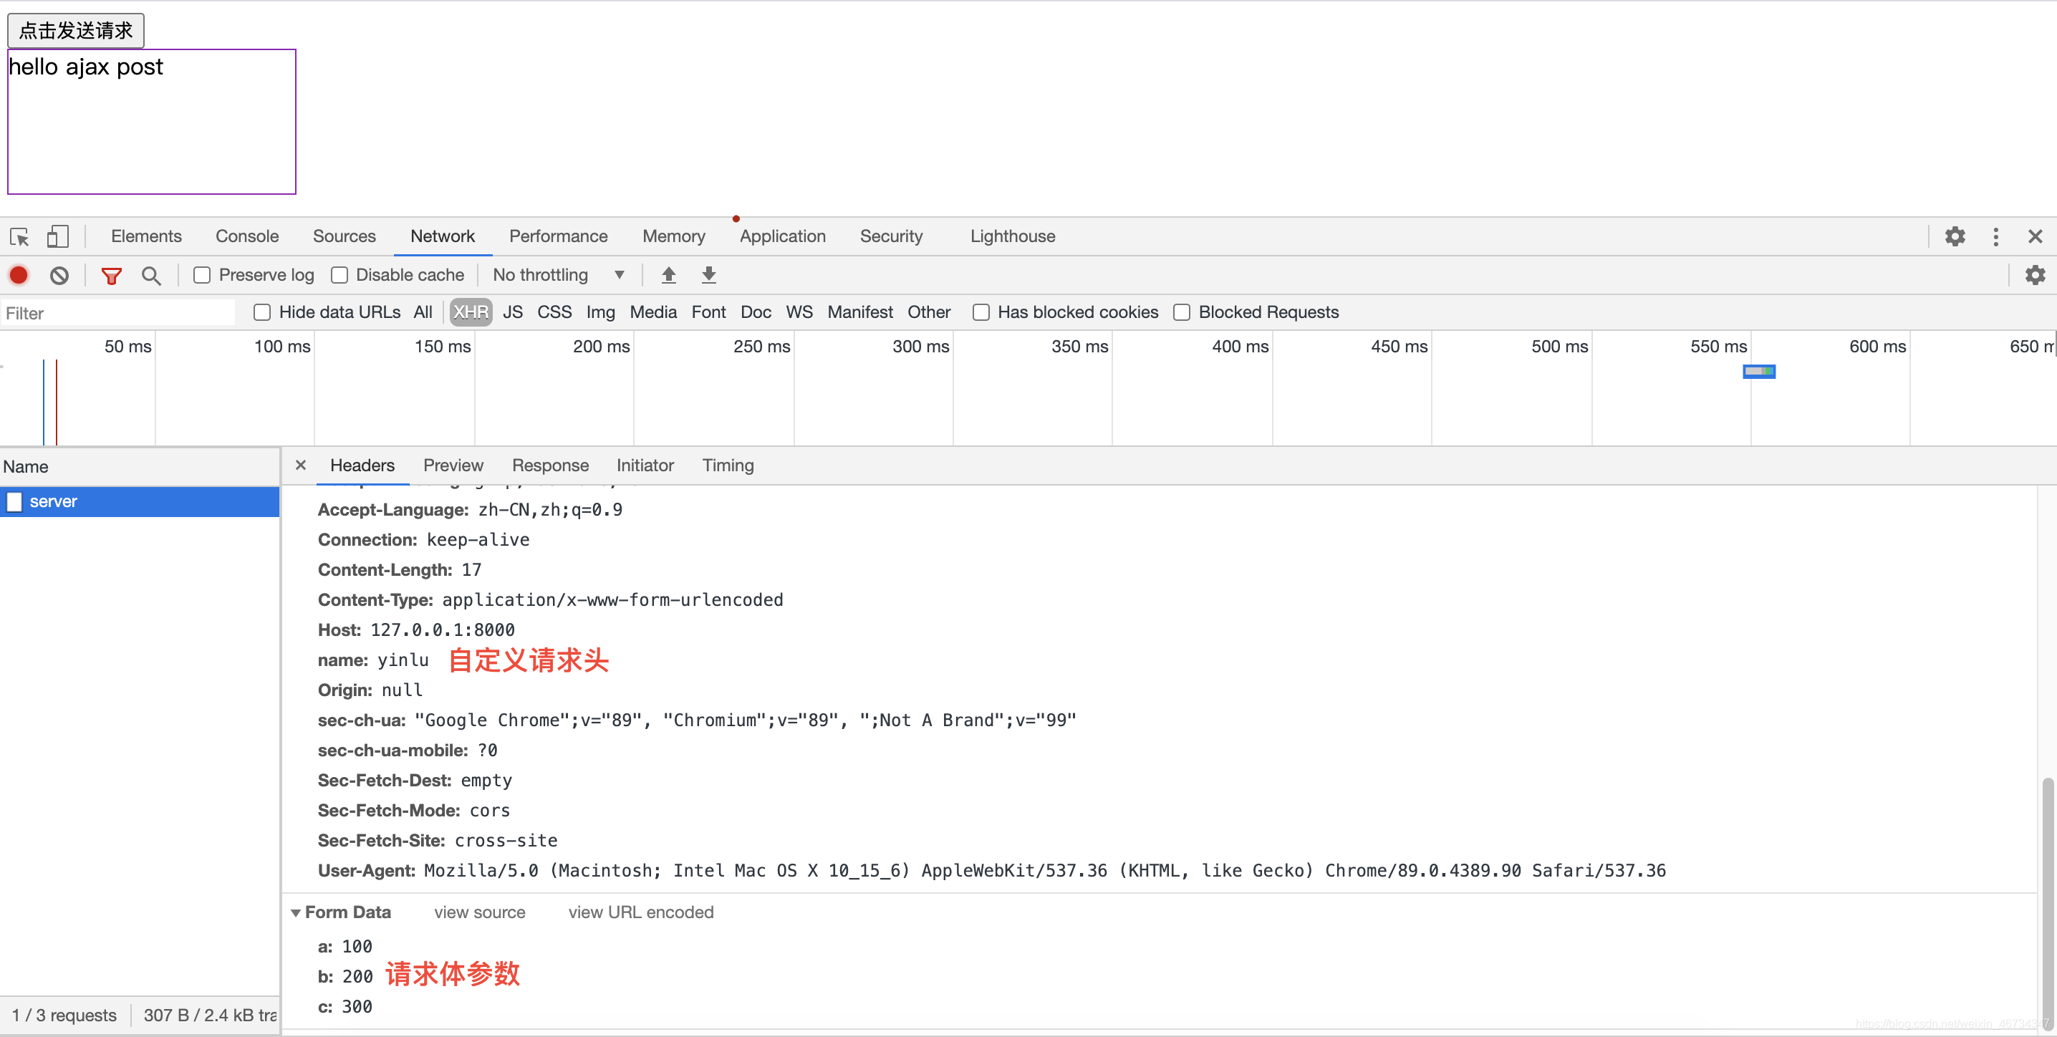Select the Response detail tab
Image resolution: width=2057 pixels, height=1037 pixels.
[x=550, y=466]
